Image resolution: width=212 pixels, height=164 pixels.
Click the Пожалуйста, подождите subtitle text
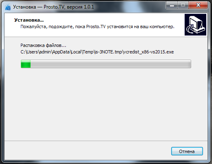point(97,27)
